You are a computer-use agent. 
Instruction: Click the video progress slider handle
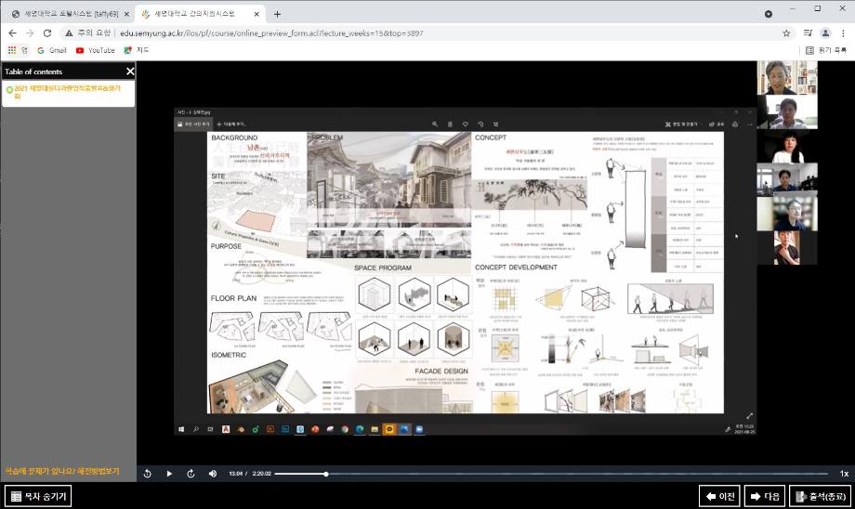[326, 474]
